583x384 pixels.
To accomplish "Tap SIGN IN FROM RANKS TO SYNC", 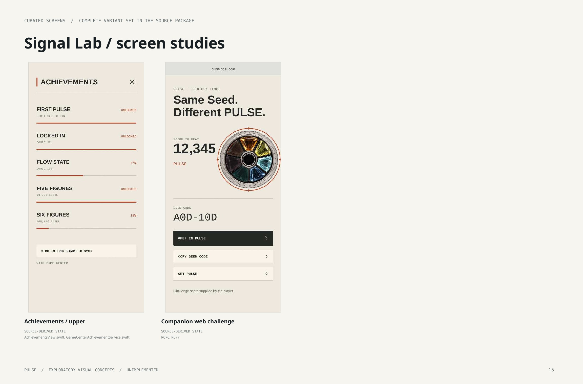I will [86, 251].
